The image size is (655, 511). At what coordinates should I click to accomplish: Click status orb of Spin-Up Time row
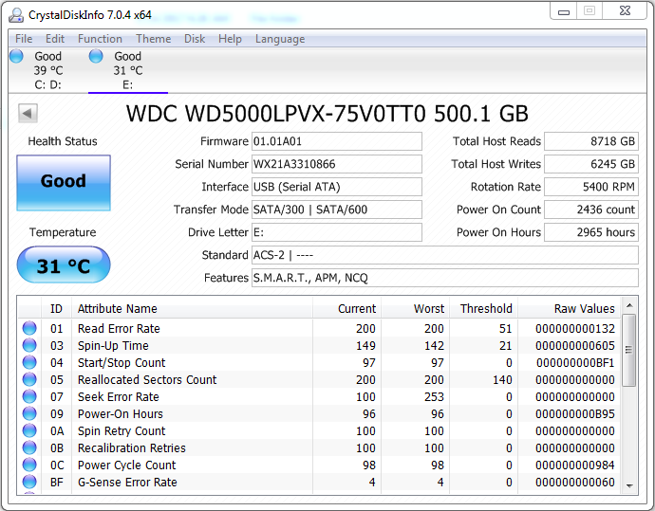tap(29, 345)
